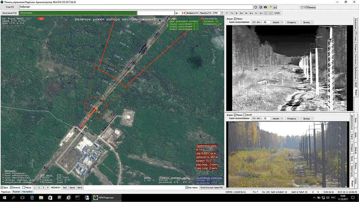This screenshot has width=359, height=202.
Task: Click Открыть in upper video panel
Action: click(291, 22)
